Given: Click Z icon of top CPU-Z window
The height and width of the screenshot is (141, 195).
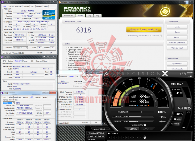Looking at the screenshot, I should tap(2, 2).
